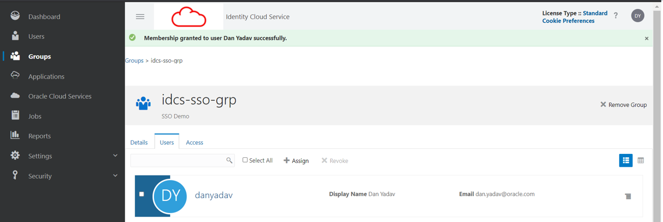663x222 pixels.
Task: Open Oracle Cloud Services in sidebar
Action: tap(60, 96)
